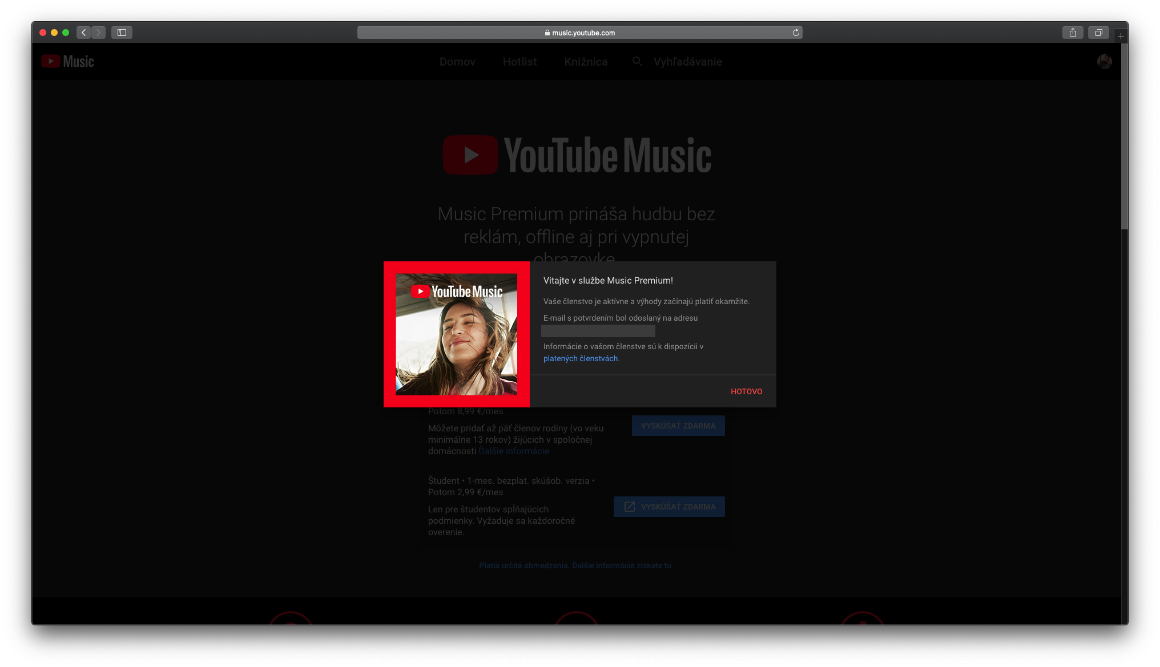The height and width of the screenshot is (667, 1160).
Task: Click the page vertical scrollbar
Action: point(1124,137)
